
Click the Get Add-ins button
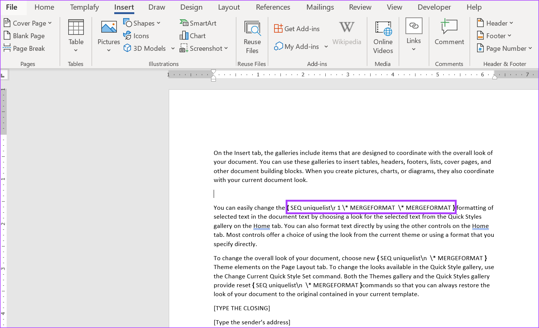click(x=297, y=28)
